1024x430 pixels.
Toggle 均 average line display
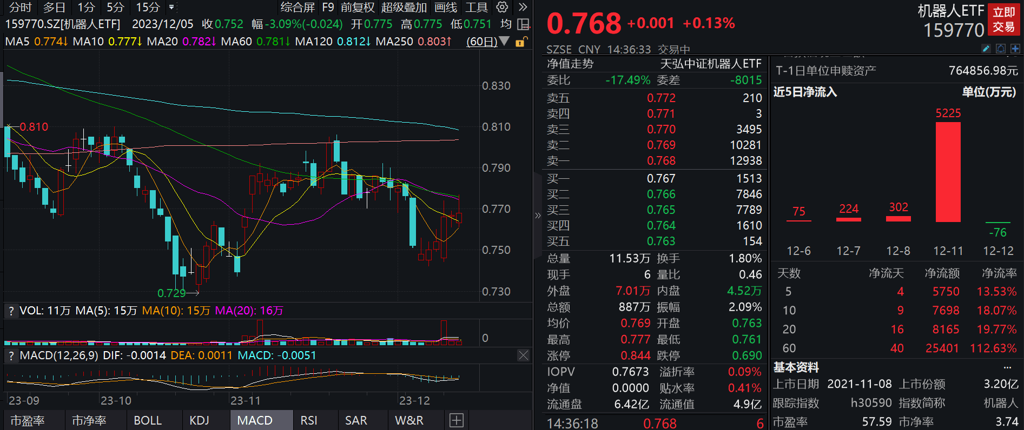[x=506, y=24]
